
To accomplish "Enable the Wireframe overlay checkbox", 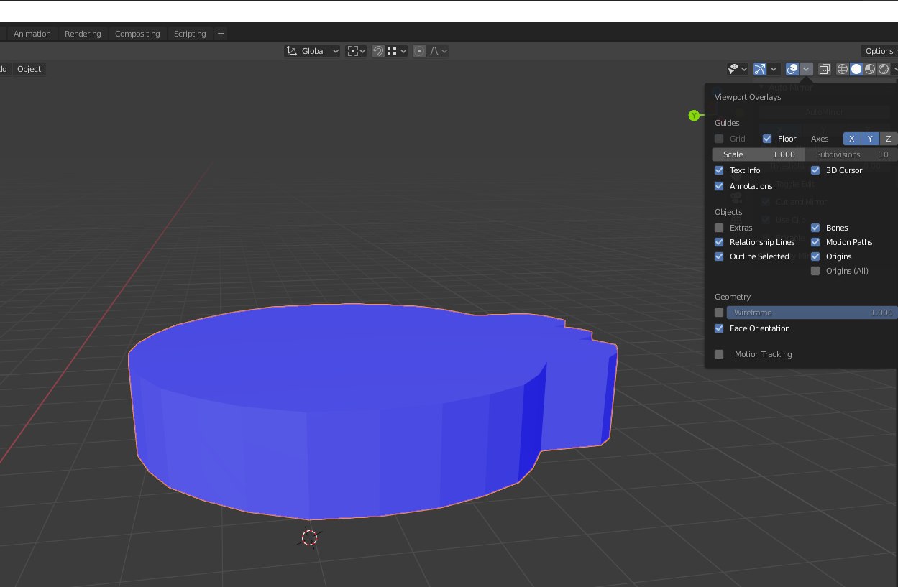I will 719,313.
